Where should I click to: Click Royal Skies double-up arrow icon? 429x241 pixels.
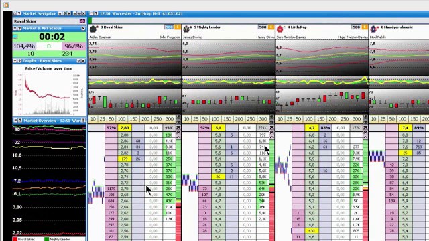click(178, 133)
